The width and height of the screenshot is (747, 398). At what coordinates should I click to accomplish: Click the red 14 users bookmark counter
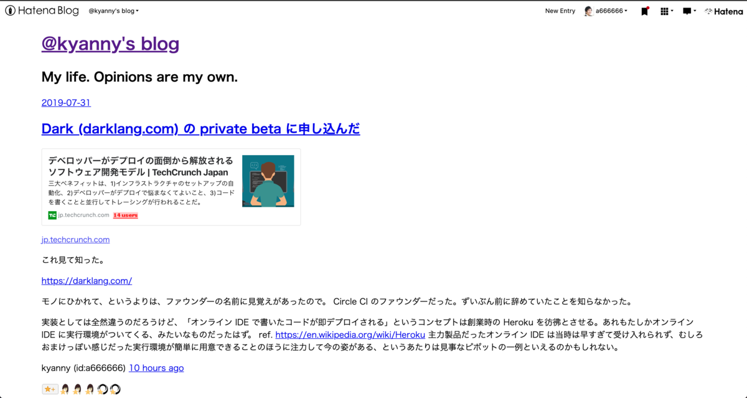[x=124, y=215]
